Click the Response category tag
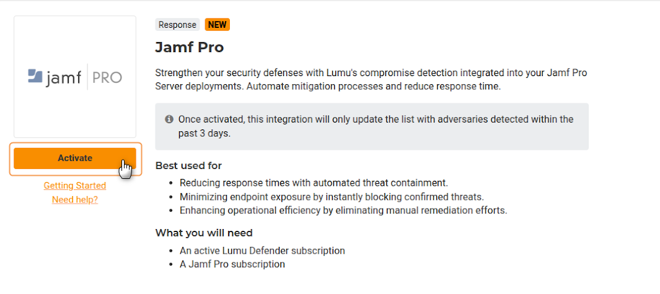 pos(177,25)
